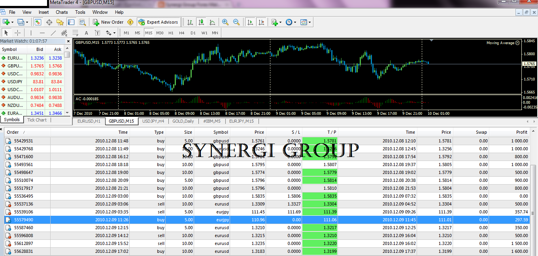Expand the Indicators dropdown arrow
This screenshot has height=256, width=538.
pyautogui.click(x=281, y=22)
